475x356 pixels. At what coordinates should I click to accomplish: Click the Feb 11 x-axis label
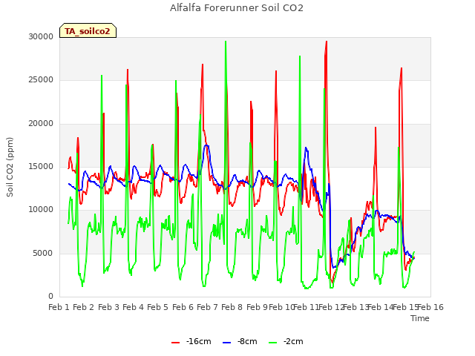pos(306,308)
